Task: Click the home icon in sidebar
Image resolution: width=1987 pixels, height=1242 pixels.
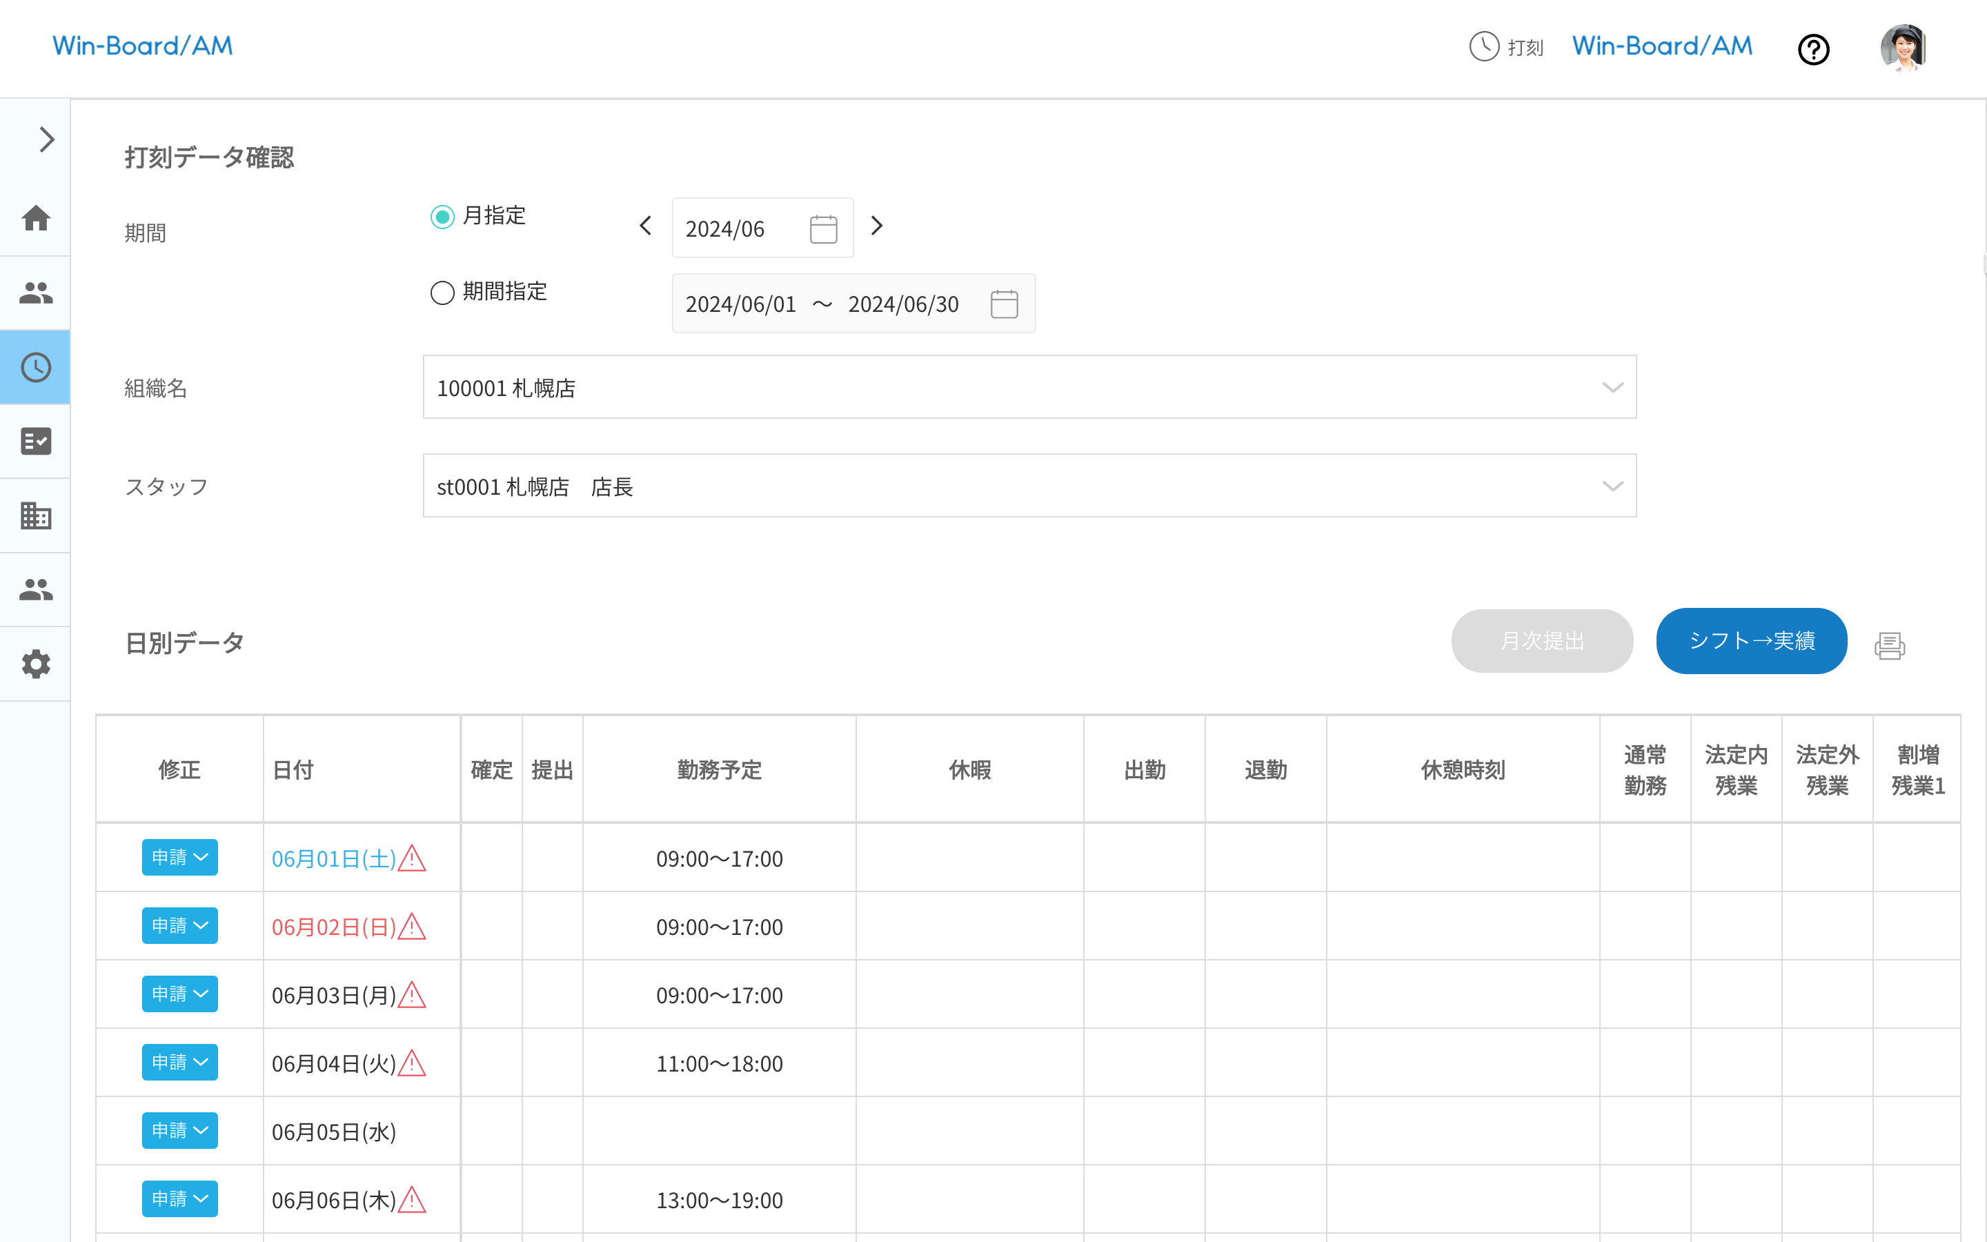Action: 35,219
